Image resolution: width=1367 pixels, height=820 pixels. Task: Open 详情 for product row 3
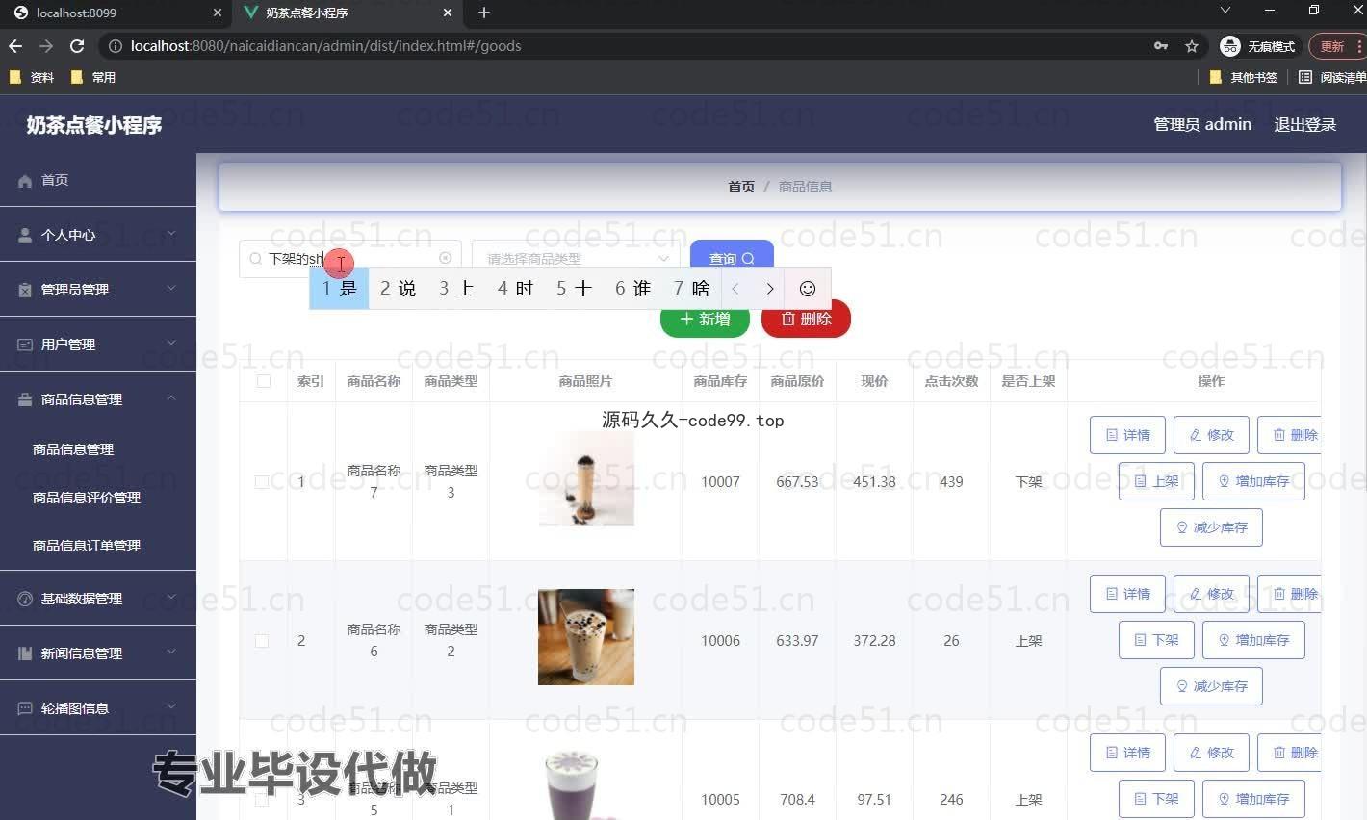click(x=1127, y=753)
